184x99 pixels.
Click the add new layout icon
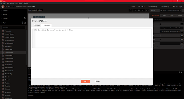coord(25,18)
